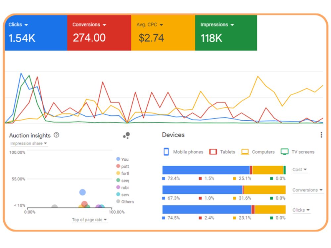Click the 74.5% clicks mobile value
Screen dimensions: 331x248
pos(174,218)
